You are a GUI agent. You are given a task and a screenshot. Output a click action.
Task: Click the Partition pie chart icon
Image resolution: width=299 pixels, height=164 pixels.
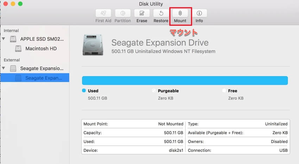click(x=122, y=13)
